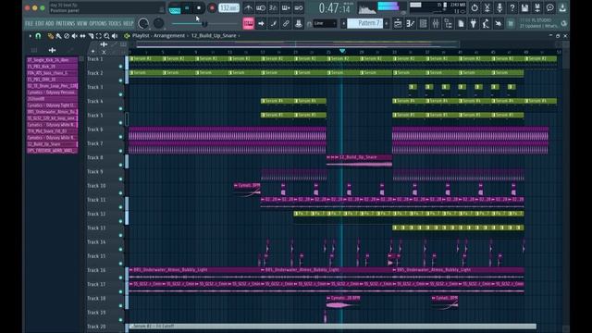The image size is (592, 333).
Task: Open the HELP menu
Action: [129, 23]
